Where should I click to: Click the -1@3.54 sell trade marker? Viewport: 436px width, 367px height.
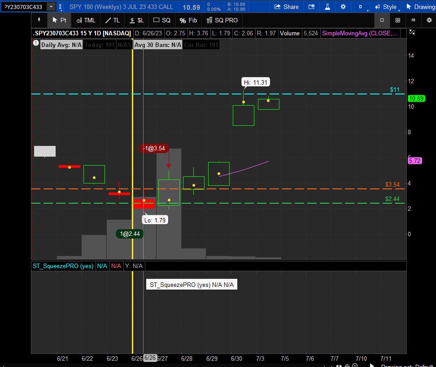(154, 149)
